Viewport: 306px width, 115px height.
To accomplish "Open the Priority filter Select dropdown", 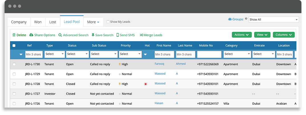I will [130, 54].
